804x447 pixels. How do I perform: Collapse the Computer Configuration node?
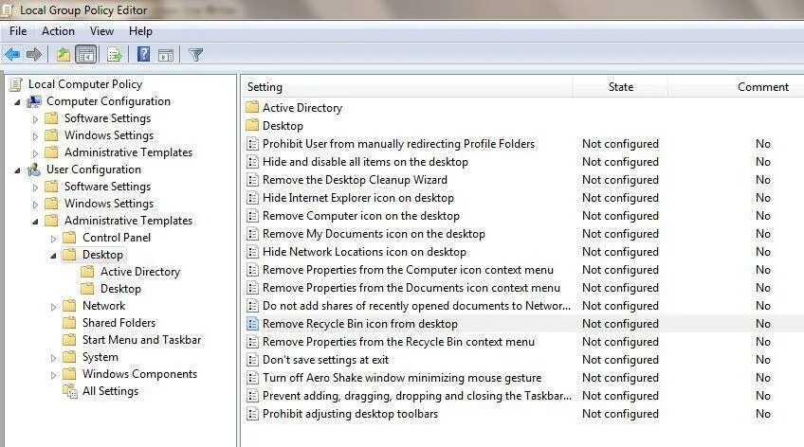pos(17,102)
